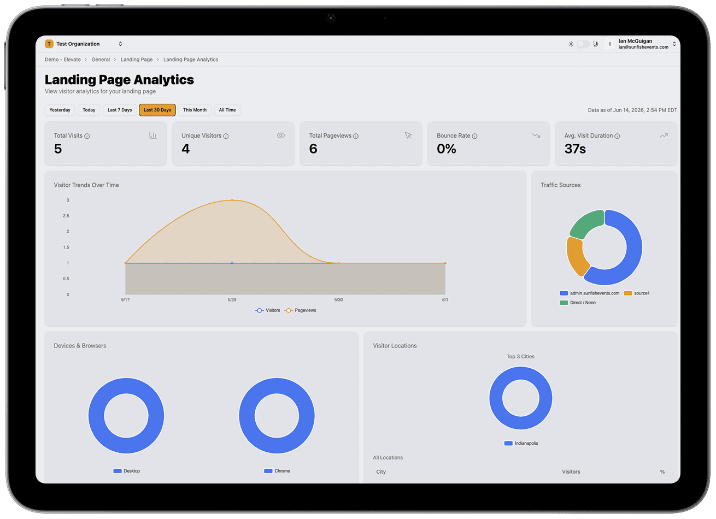Click the orange segment of Traffic Sources donut
The width and height of the screenshot is (716, 519).
coord(575,256)
